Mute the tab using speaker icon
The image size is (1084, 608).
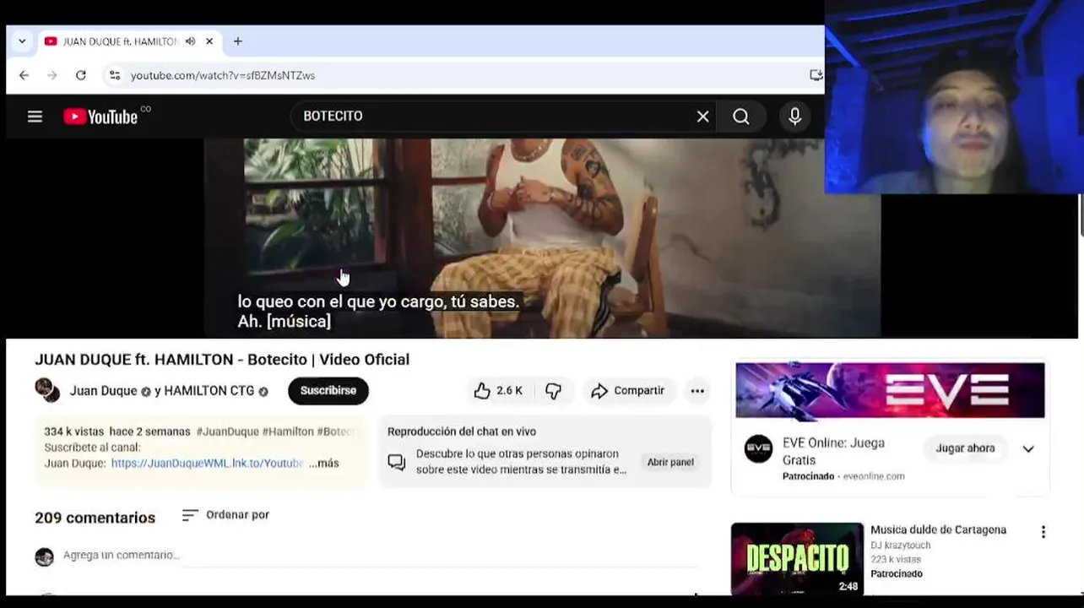[x=190, y=41]
